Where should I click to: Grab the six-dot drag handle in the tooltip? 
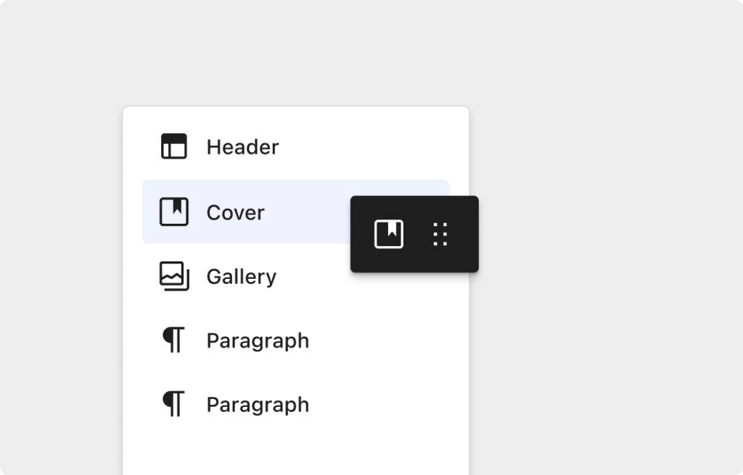coord(439,234)
